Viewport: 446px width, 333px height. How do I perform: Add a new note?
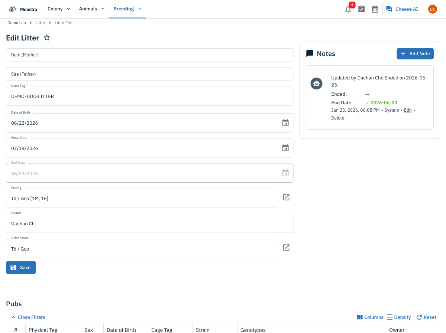point(415,54)
